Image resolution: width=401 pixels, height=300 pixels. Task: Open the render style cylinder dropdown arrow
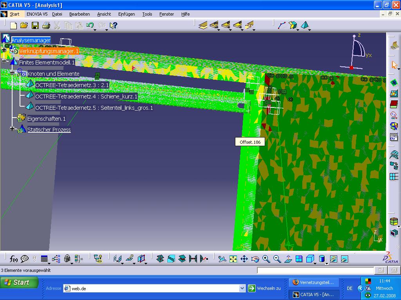tap(327, 263)
